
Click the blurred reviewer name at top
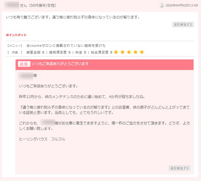click(12, 5)
